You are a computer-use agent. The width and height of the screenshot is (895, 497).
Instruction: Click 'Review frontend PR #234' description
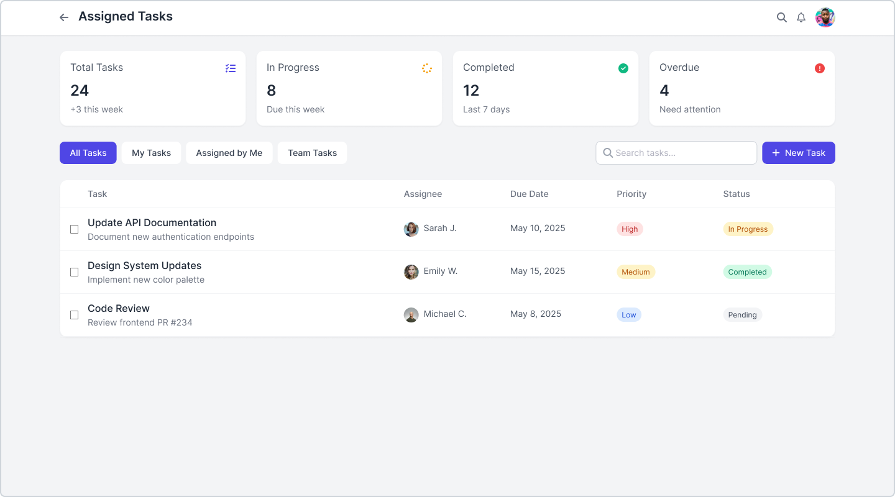coord(140,322)
